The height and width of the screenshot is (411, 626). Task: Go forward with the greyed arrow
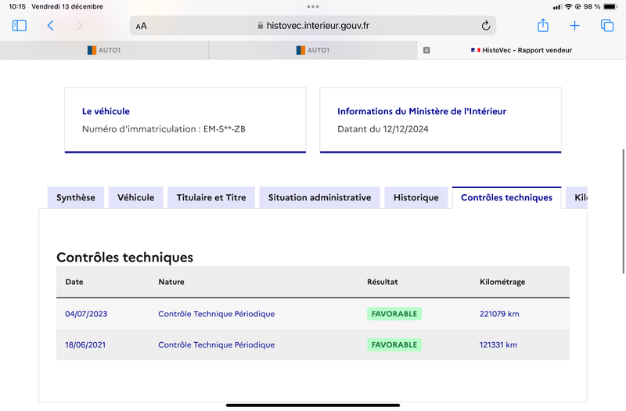[80, 26]
